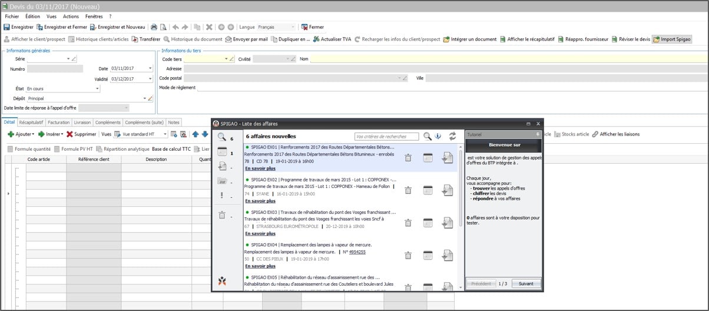Open the Dépôt Principal dropdown
The image size is (709, 311).
[144, 98]
